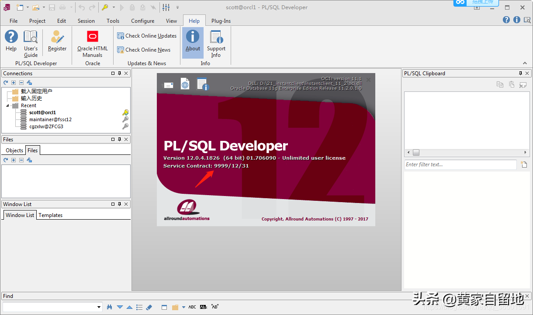Screen dimensions: 533x315
Task: Open the File menu
Action: coord(14,21)
